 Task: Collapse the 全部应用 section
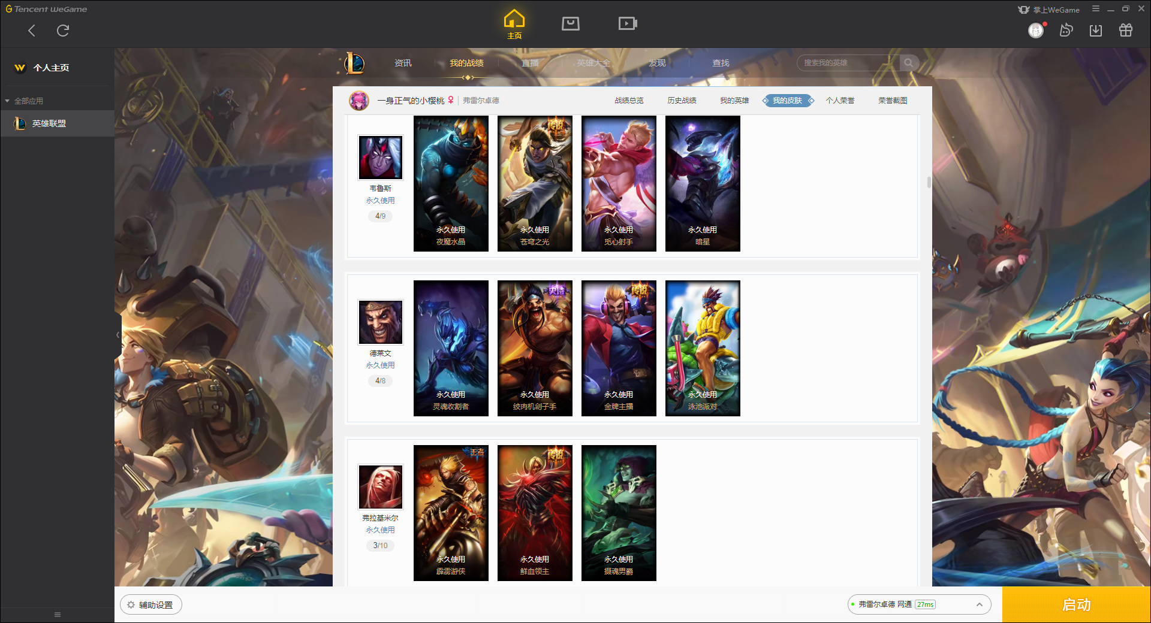point(24,101)
